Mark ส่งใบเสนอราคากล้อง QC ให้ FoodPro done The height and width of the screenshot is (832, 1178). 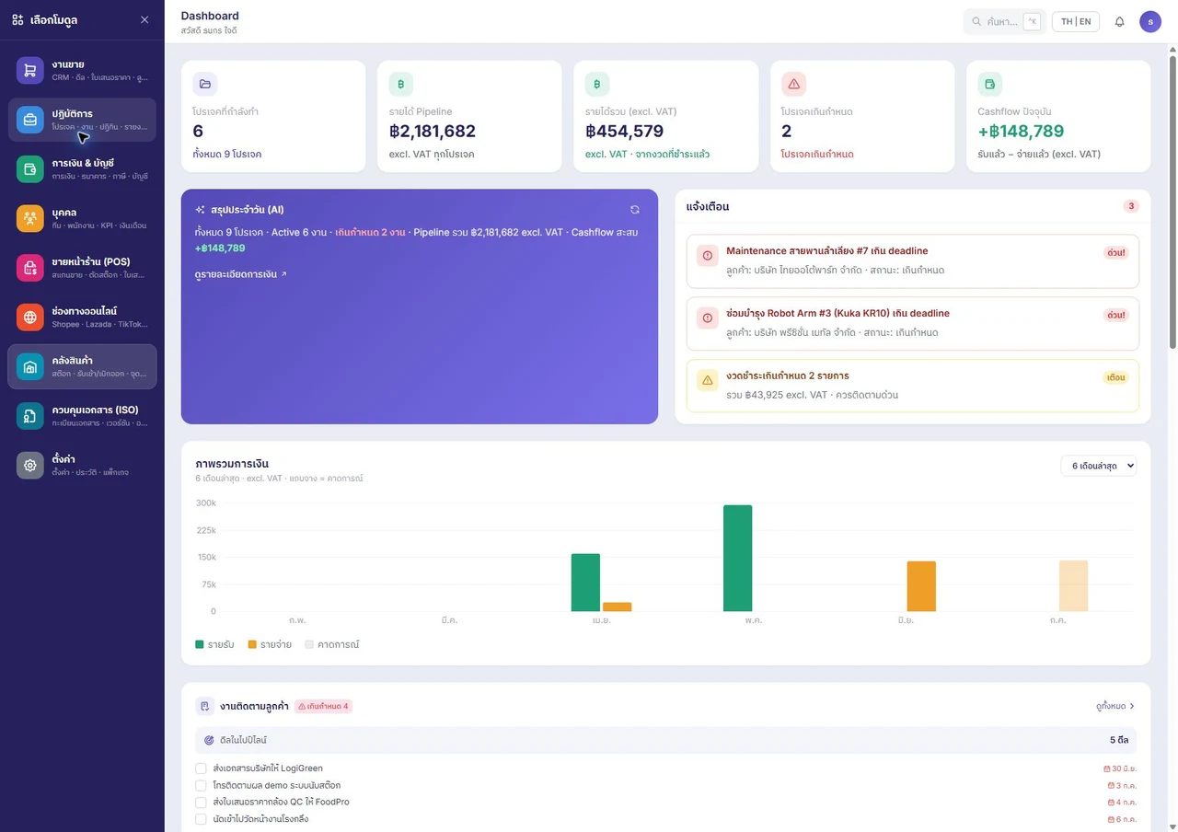click(x=201, y=803)
